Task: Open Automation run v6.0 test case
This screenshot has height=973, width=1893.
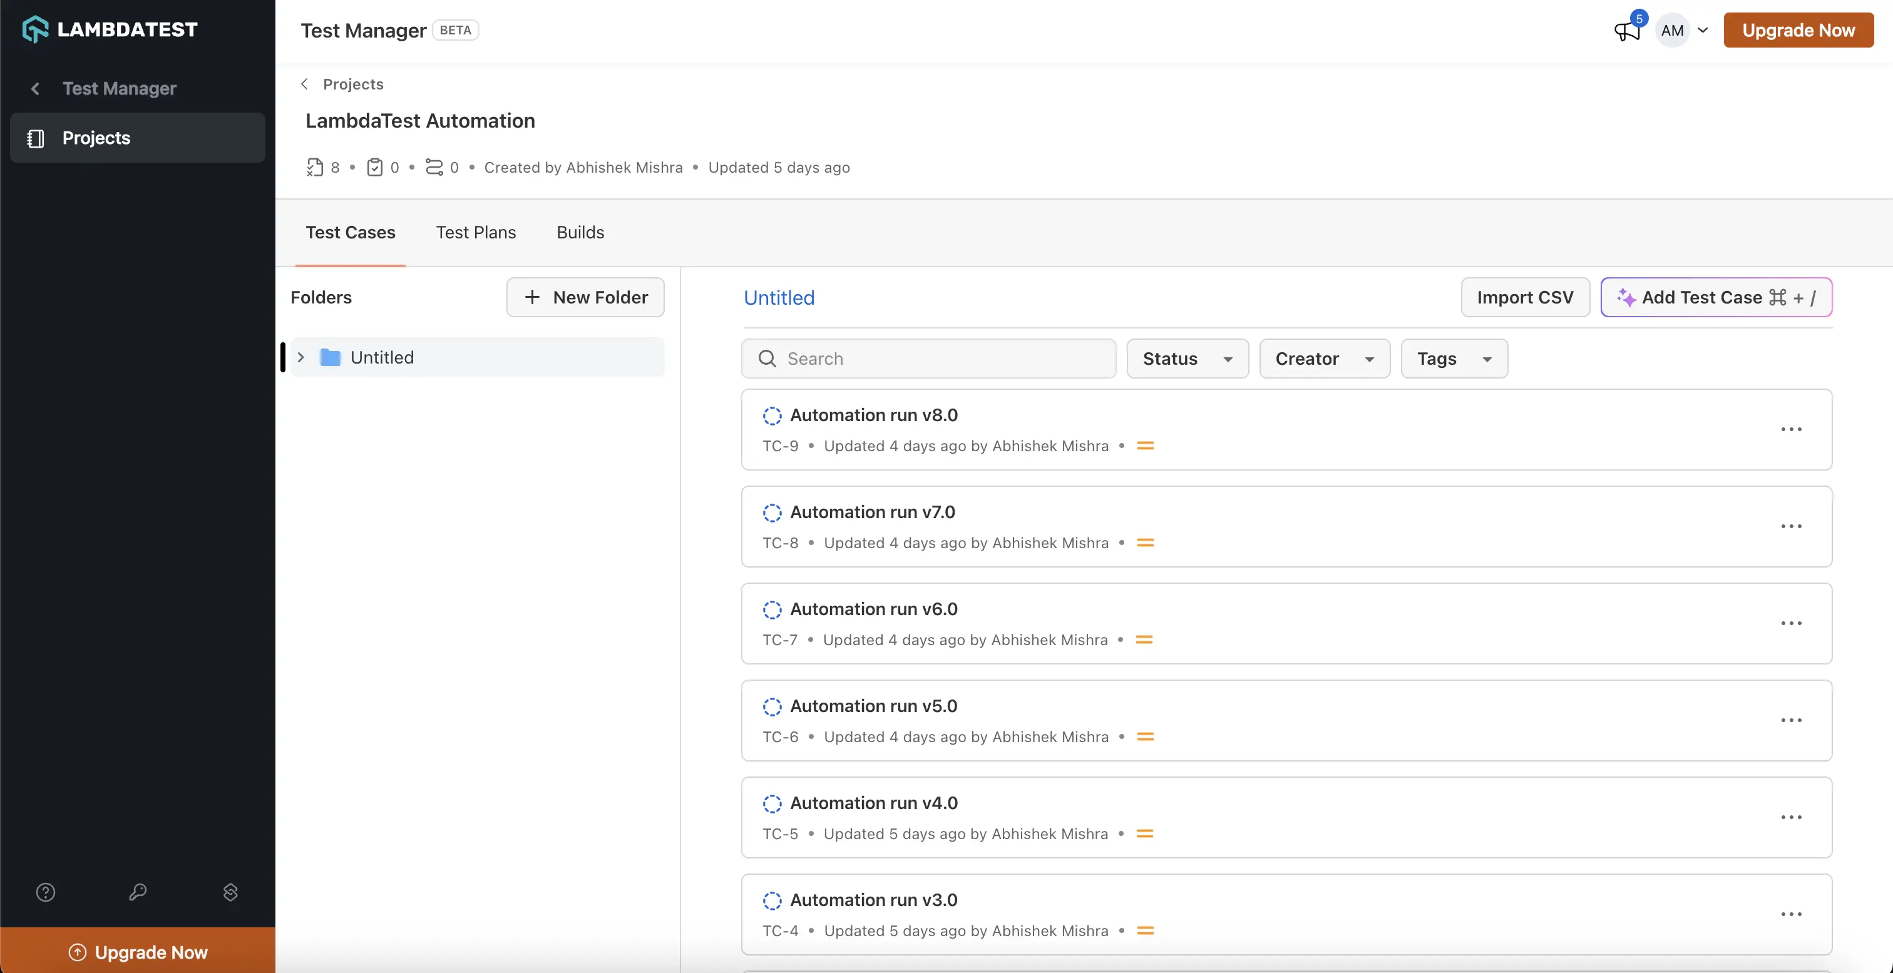Action: 874,609
